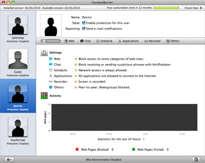Open the Web tab
205x163 pixels.
pyautogui.click(x=69, y=41)
